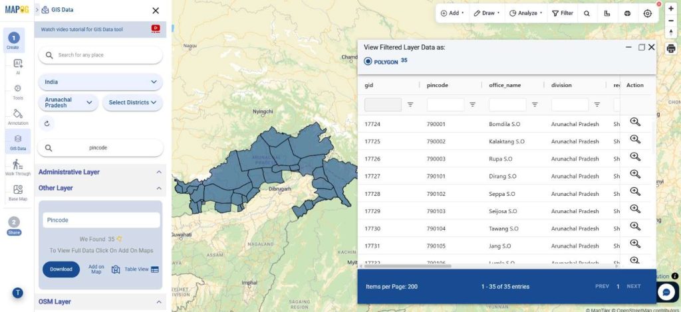Screen dimensions: 681x312
Task: Click the refresh icon below state dropdown
Action: (x=47, y=123)
